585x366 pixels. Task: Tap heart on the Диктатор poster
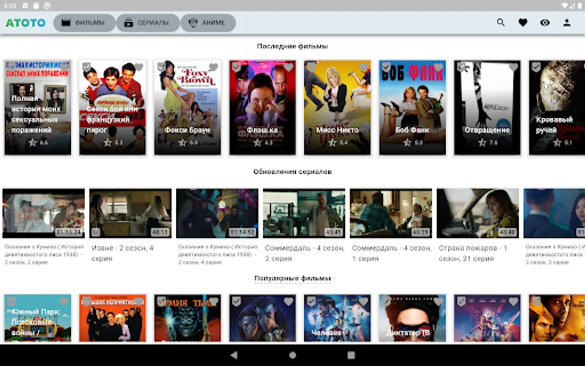438,301
